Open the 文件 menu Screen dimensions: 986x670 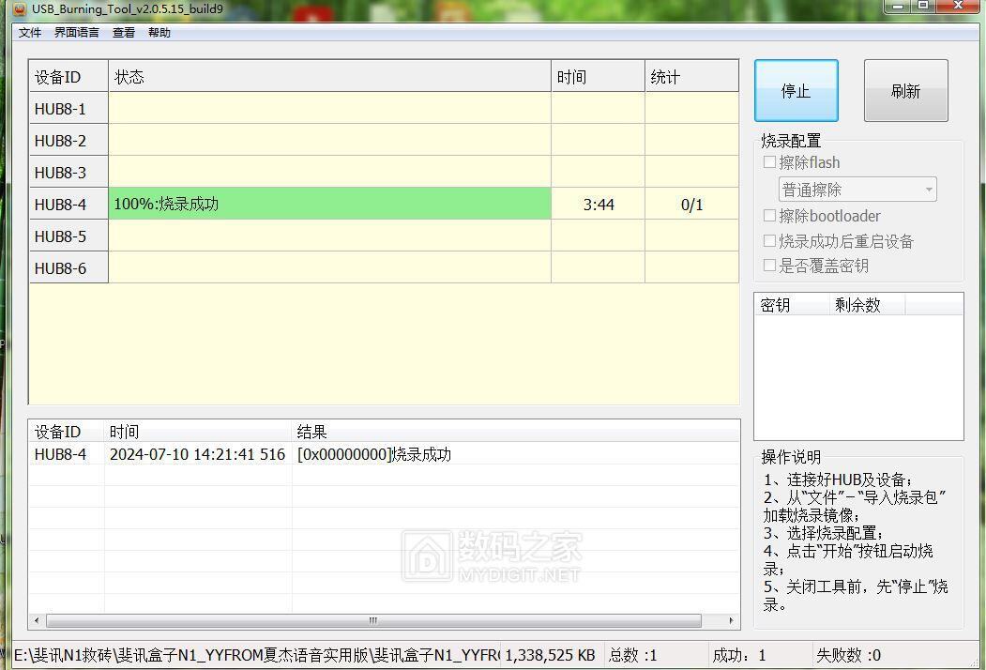30,33
